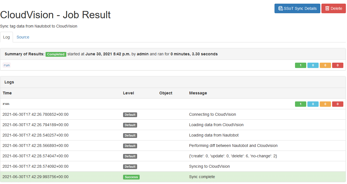The height and width of the screenshot is (184, 347).
Task: Click Default badge in Loading data from CloudVision row
Action: pos(130,125)
